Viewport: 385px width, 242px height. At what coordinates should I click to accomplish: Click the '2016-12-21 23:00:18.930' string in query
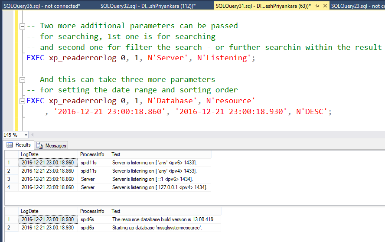point(231,112)
